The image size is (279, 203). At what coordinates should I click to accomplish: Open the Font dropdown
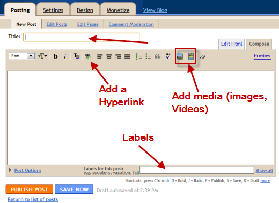coord(22,56)
